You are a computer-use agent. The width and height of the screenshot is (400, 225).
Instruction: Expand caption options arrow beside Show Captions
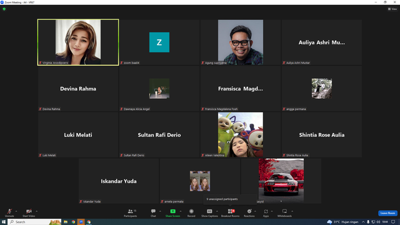coord(217,211)
